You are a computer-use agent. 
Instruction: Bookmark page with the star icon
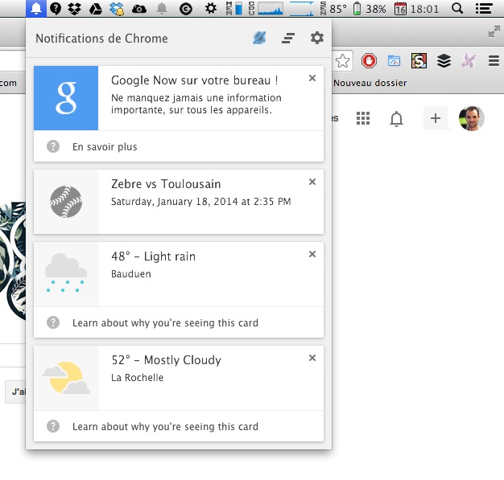point(343,60)
